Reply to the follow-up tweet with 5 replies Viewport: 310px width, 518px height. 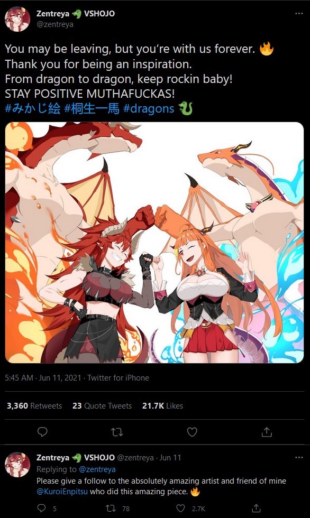41,508
